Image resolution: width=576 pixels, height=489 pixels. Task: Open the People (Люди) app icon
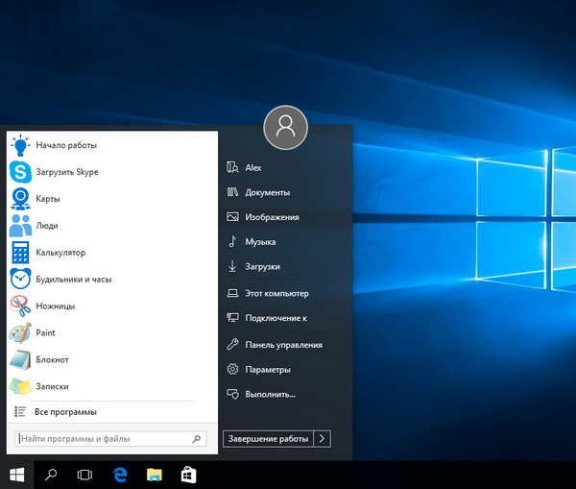coord(20,226)
